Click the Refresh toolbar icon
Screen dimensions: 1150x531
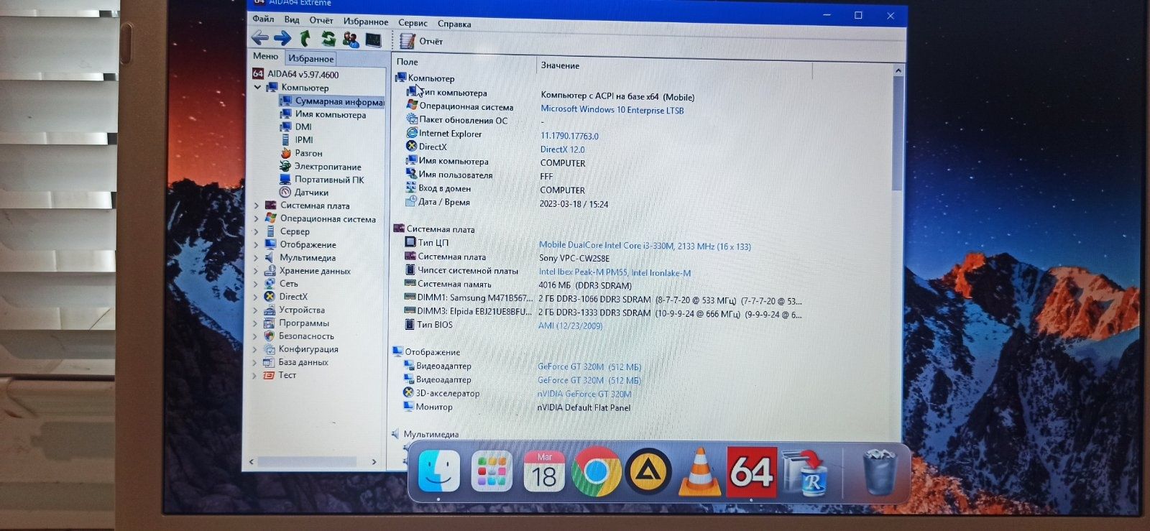(328, 39)
